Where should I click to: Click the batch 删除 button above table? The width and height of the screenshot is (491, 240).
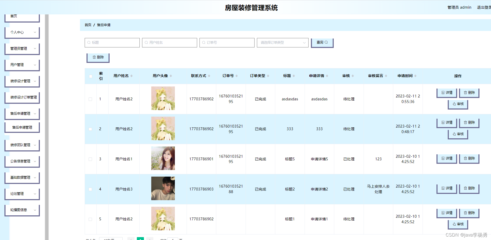(x=98, y=57)
